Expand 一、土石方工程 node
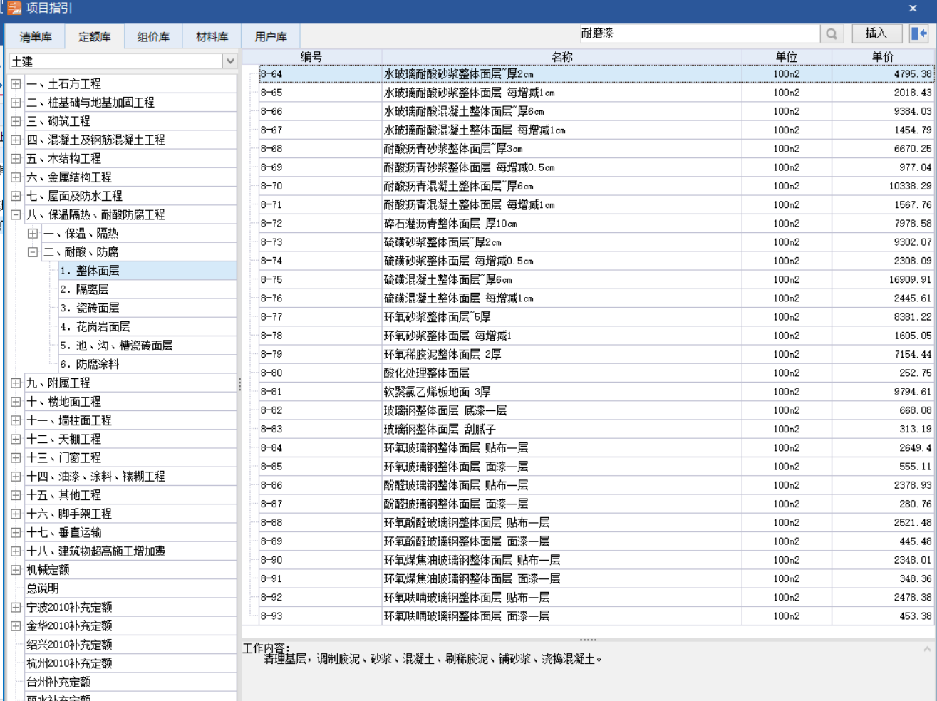Image resolution: width=937 pixels, height=701 pixels. tap(16, 84)
